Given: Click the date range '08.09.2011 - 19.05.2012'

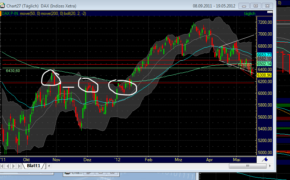Looking at the screenshot, I should [x=214, y=6].
